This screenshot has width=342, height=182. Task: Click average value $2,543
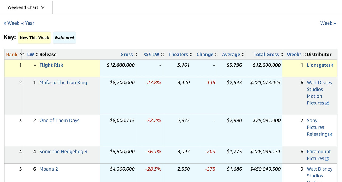(234, 83)
